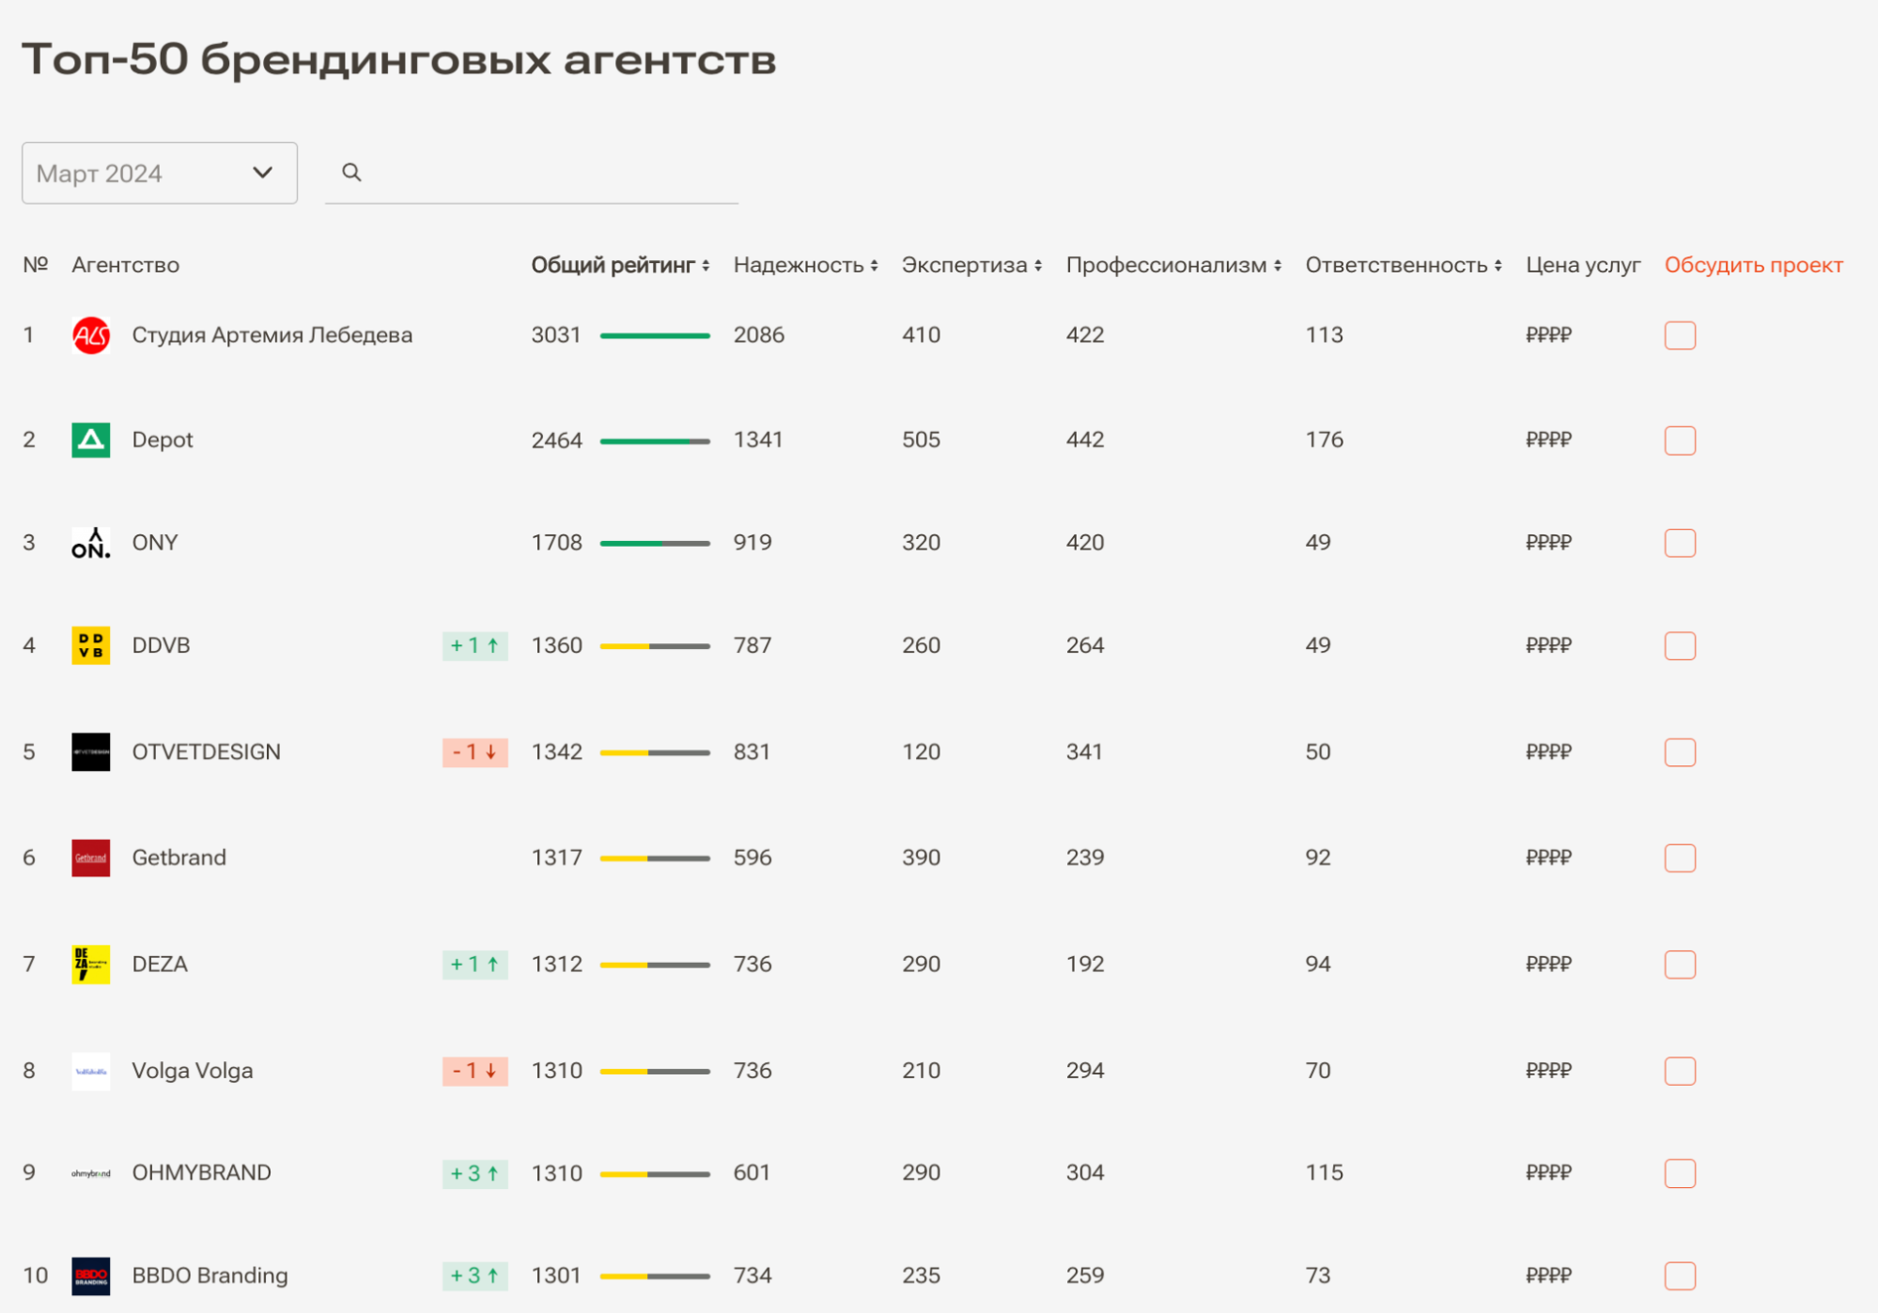The width and height of the screenshot is (1878, 1313).
Task: Open the ONY agency logo
Action: [91, 543]
